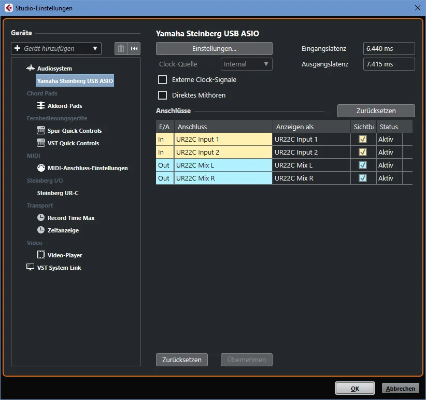Select Yamaha Steinberg USB ASIO in tree
The image size is (426, 400).
coord(75,81)
